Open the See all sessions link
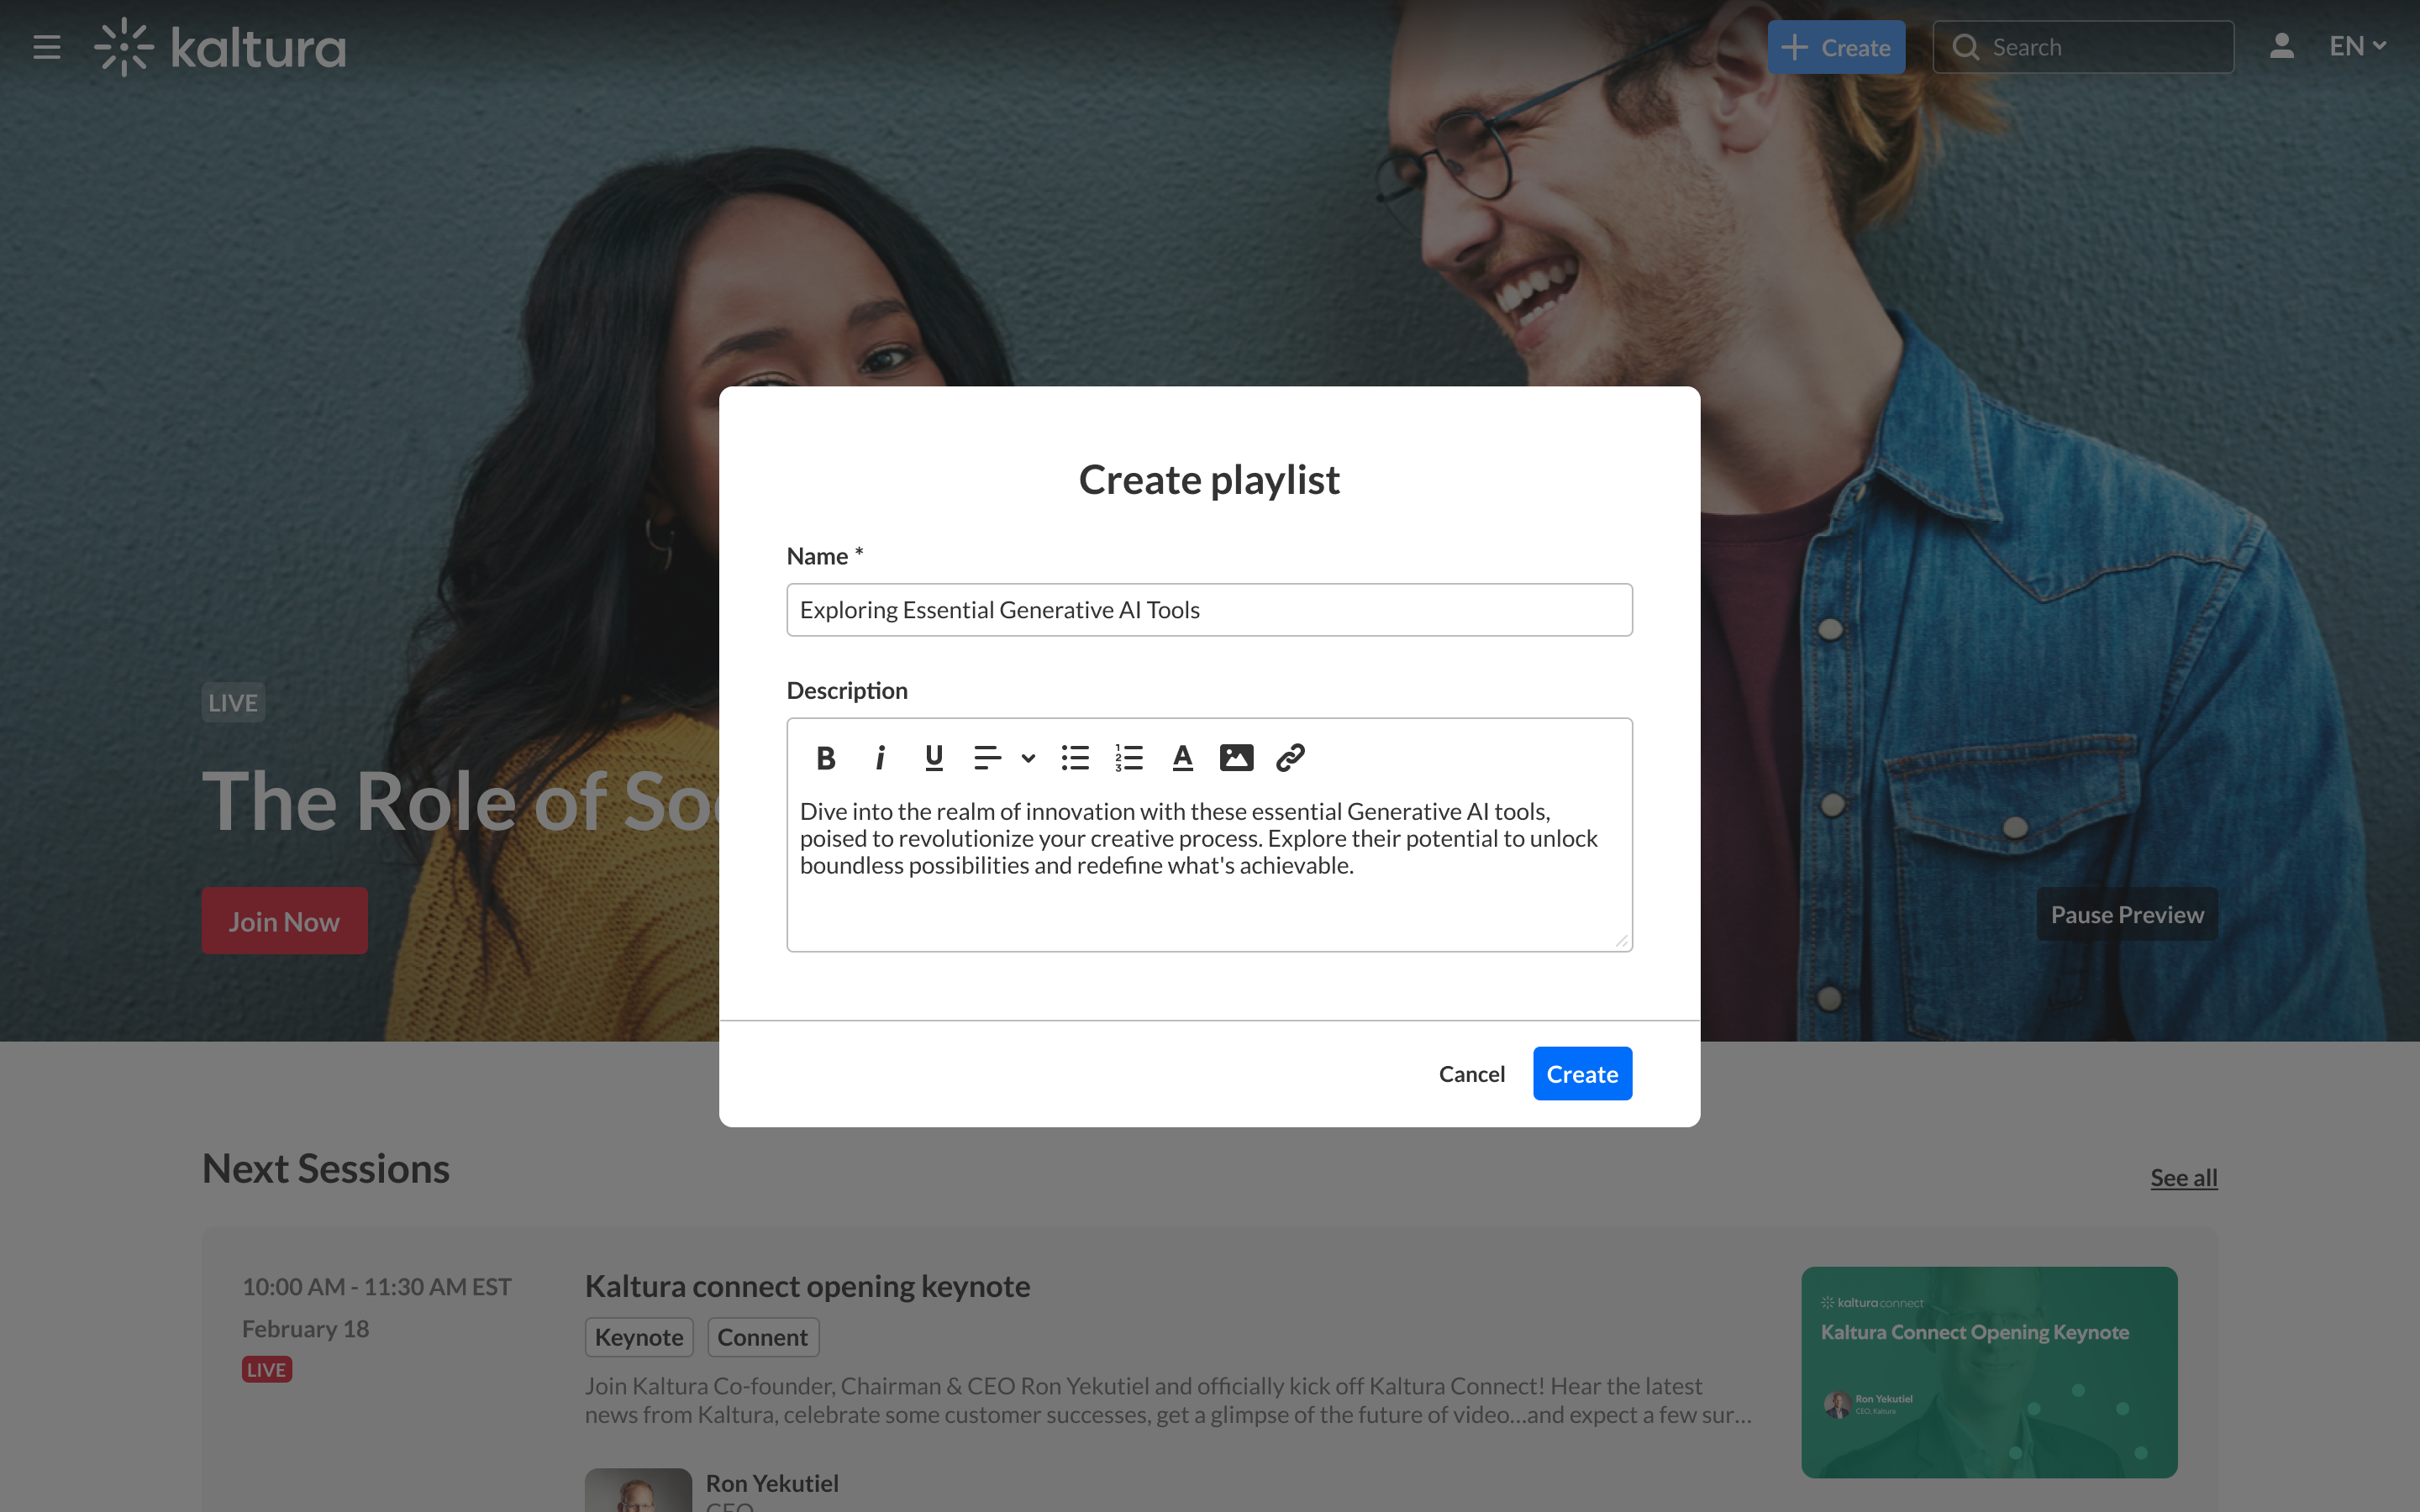This screenshot has height=1512, width=2420. pyautogui.click(x=2184, y=1177)
